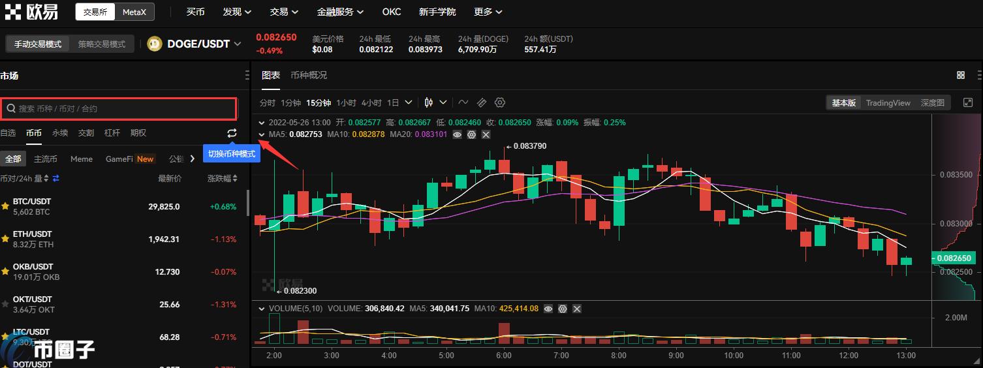Expand more time intervals after 1日

point(409,102)
